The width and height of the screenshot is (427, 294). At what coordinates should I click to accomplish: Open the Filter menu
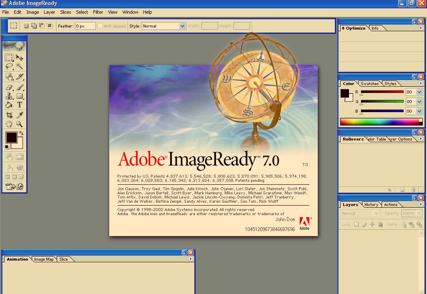[98, 12]
